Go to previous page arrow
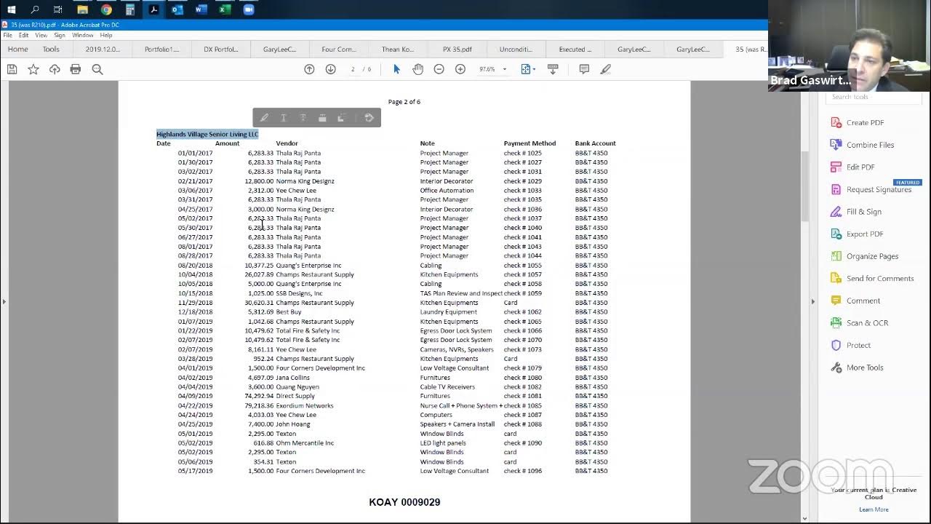The image size is (931, 524). 309,69
